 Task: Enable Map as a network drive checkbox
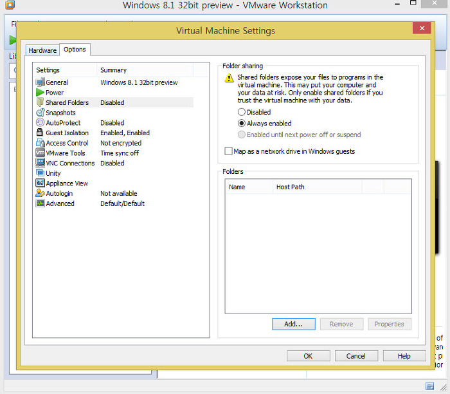(x=228, y=151)
